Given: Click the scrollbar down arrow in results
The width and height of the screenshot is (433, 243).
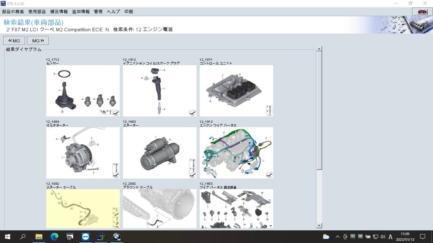Looking at the screenshot, I should click(x=319, y=225).
